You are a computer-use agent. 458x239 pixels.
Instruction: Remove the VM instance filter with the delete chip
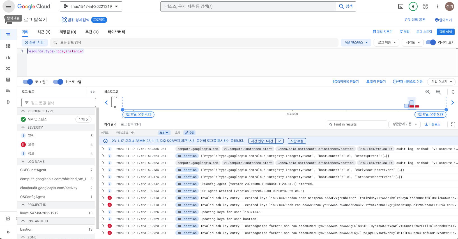[84, 119]
